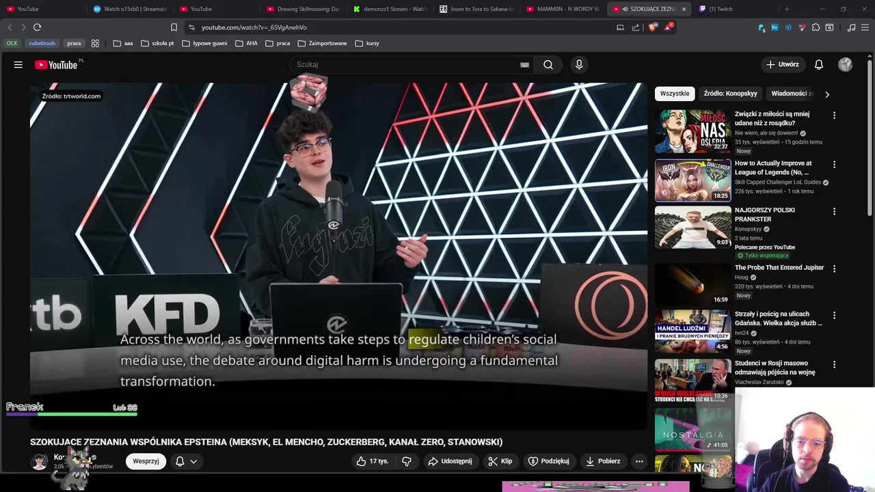Open the browser main menu icon
The image size is (875, 492).
click(865, 27)
